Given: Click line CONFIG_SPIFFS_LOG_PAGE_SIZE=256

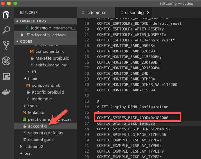Looking at the screenshot, I should pos(132,134).
